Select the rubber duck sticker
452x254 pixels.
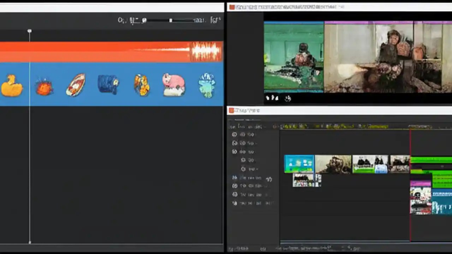[12, 84]
